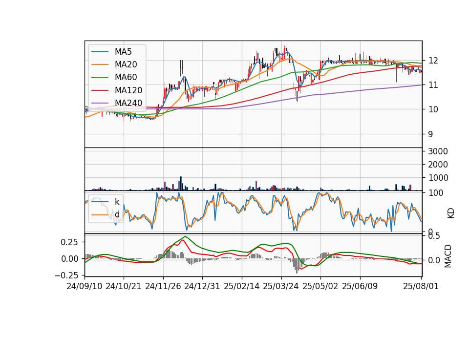
Task: Click the MACD left axis value 0.25
Action: pos(69,242)
